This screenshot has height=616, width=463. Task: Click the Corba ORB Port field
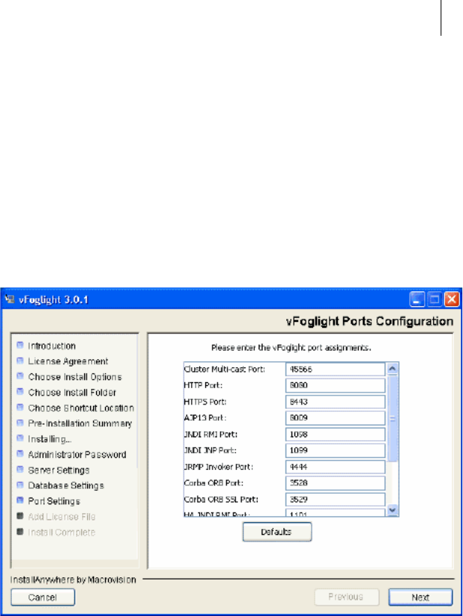[336, 483]
